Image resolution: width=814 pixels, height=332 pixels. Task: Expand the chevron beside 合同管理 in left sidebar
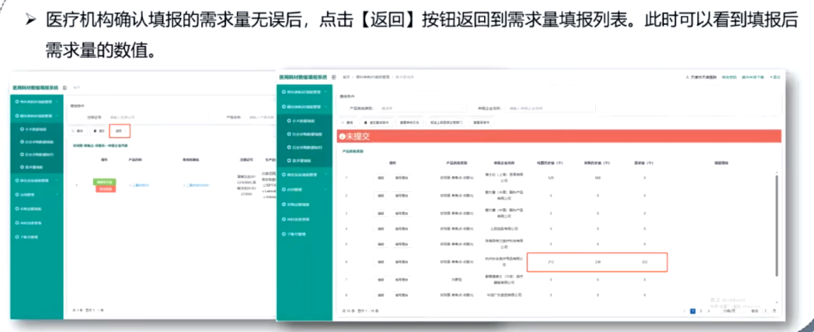pyautogui.click(x=57, y=195)
